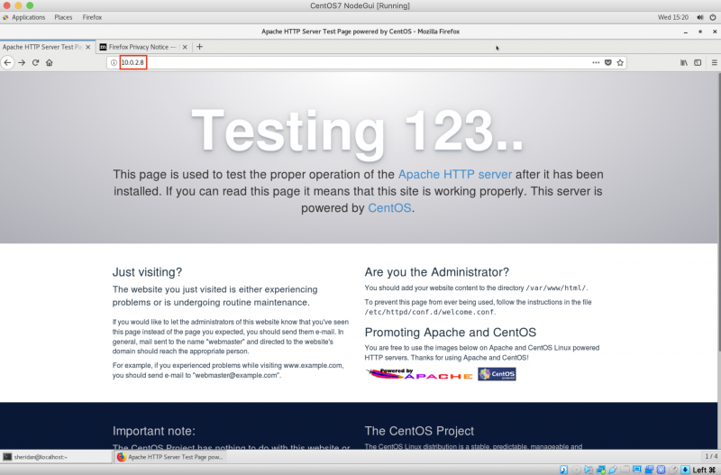Viewport: 721px width, 475px height.
Task: Click the Powered by Apache logo
Action: [419, 374]
